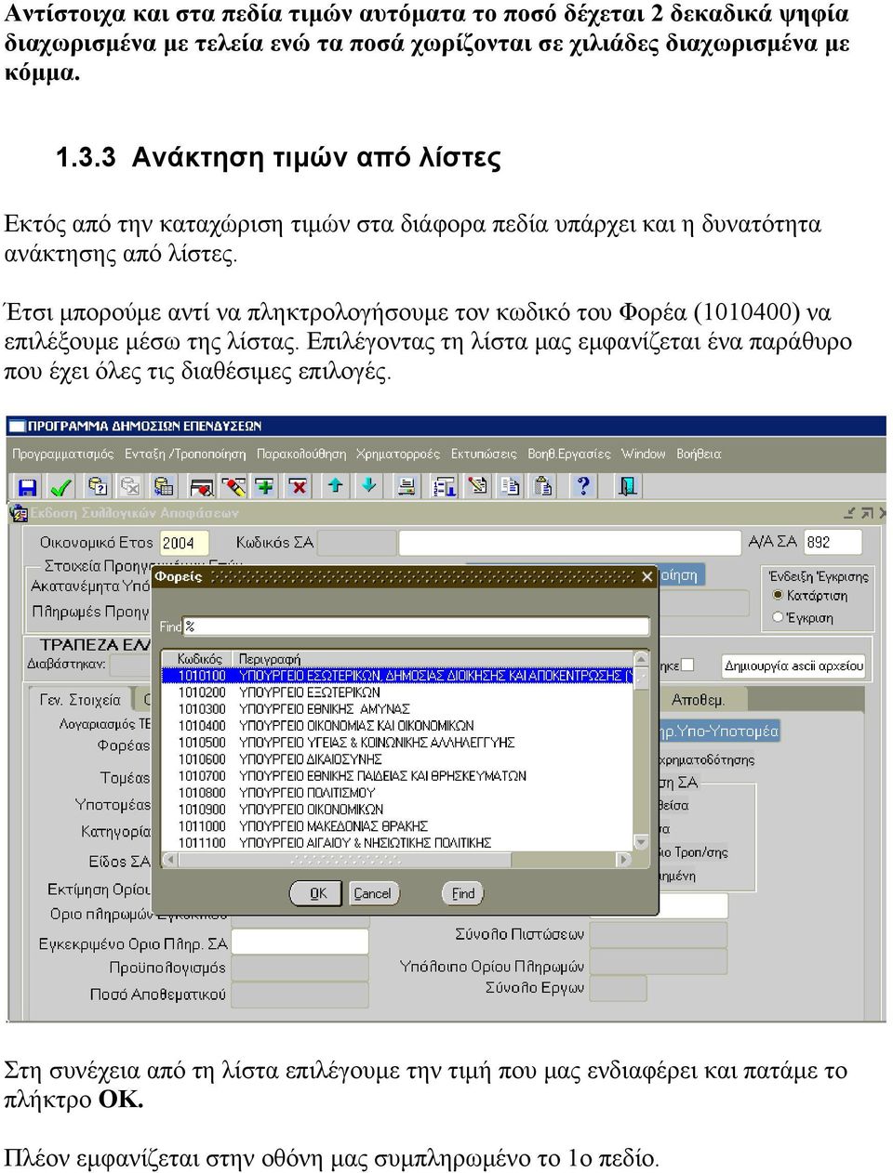This screenshot has height=1173, width=893.
Task: Open the Window menu
Action: click(644, 455)
